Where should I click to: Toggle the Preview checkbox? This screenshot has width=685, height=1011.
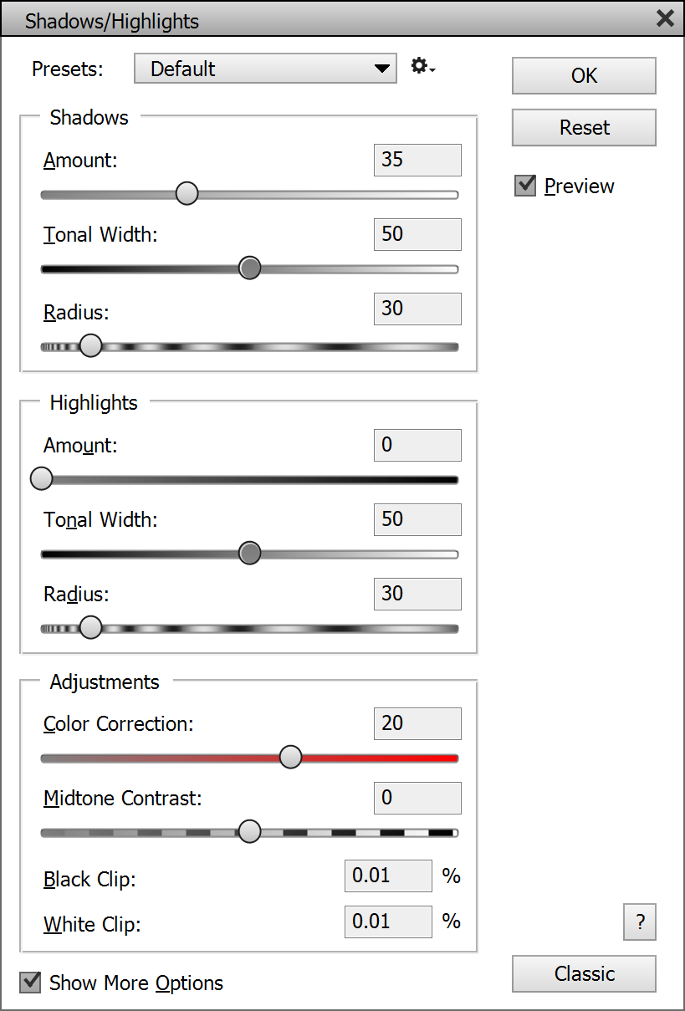click(525, 186)
